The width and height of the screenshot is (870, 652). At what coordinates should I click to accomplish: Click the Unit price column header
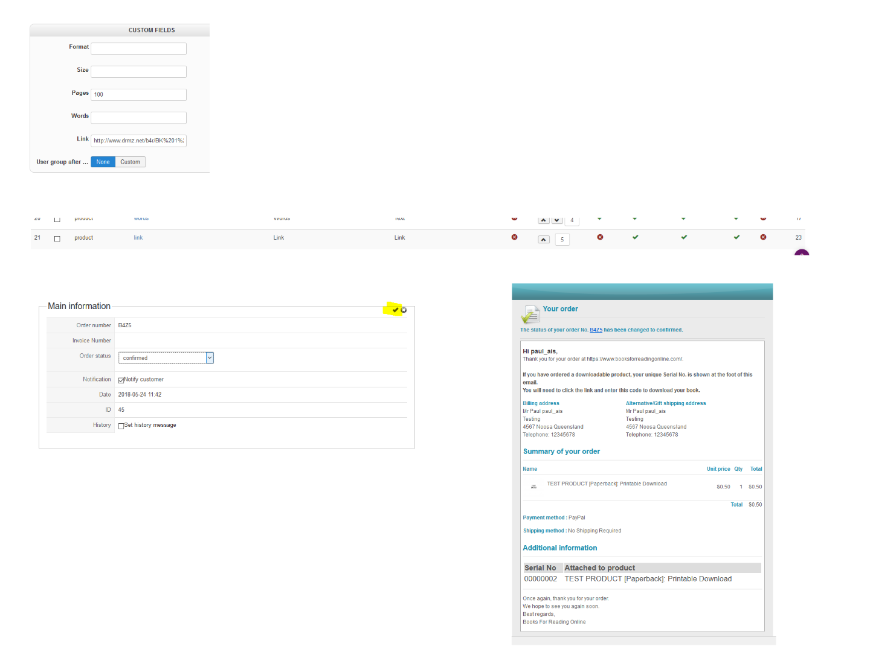(718, 469)
